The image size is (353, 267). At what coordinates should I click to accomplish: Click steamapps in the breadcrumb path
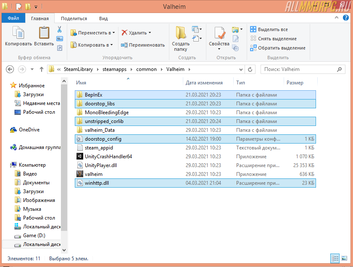pos(114,69)
